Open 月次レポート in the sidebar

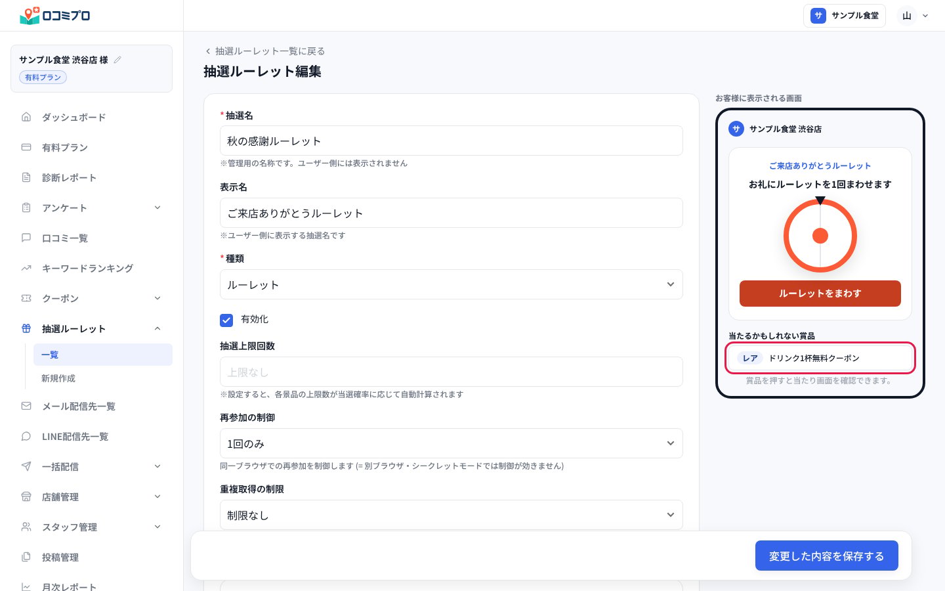(x=92, y=586)
